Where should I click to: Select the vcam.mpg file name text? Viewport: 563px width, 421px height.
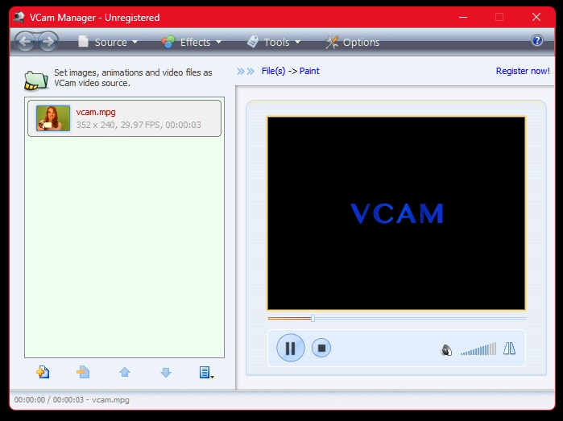96,112
